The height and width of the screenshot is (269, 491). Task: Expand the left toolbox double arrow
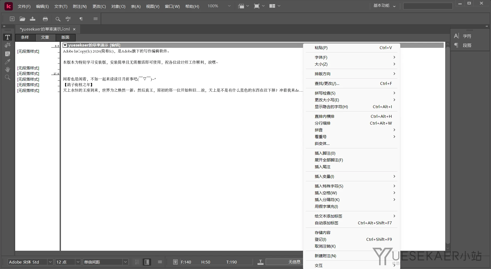(x=4, y=26)
